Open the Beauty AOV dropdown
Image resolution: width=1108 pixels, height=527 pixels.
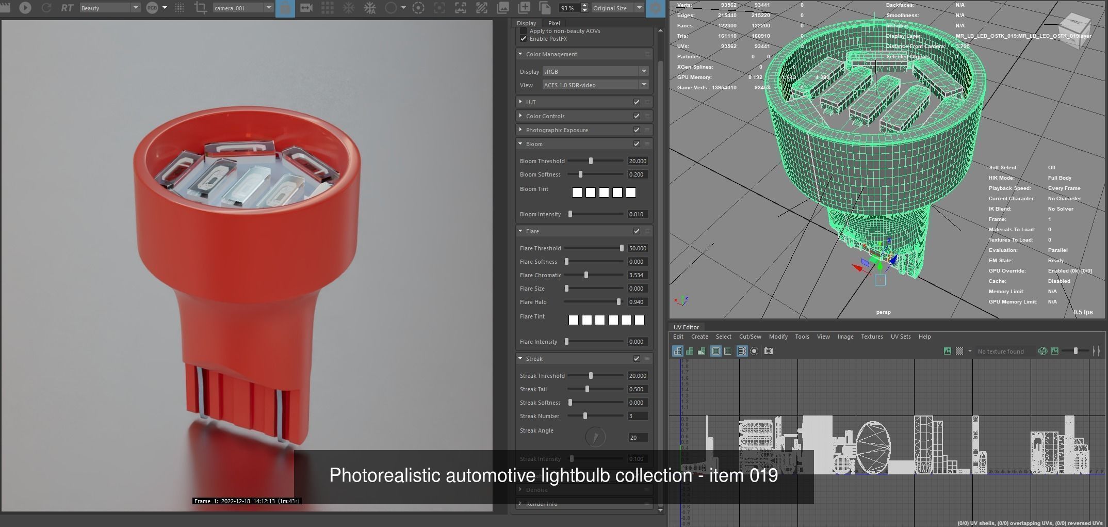[110, 8]
